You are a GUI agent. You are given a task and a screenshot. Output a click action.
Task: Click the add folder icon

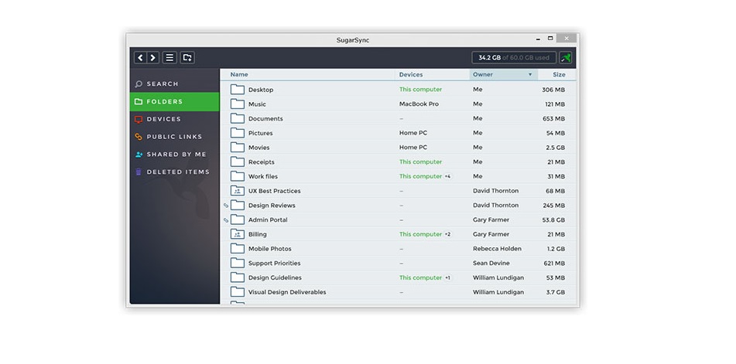click(x=187, y=58)
